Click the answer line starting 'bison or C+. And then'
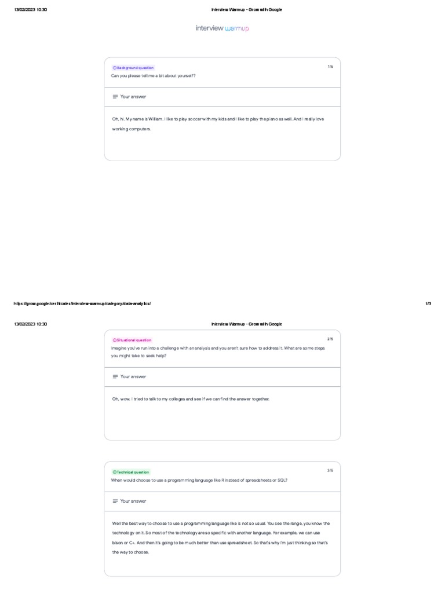445x593 pixels. (x=220, y=543)
